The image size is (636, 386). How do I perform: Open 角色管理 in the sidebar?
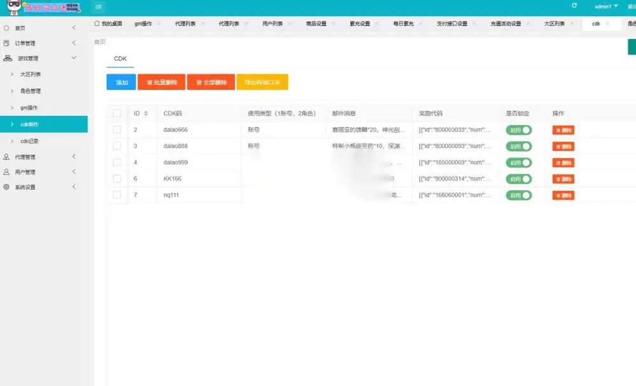(x=31, y=91)
